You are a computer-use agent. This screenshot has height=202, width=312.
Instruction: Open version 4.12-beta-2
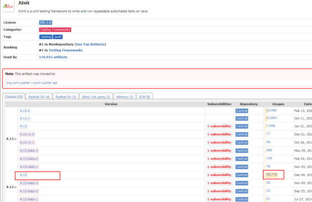(29, 191)
